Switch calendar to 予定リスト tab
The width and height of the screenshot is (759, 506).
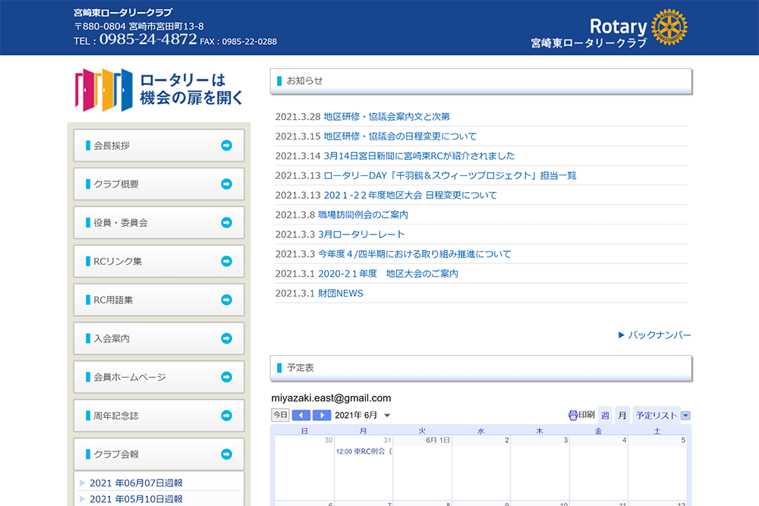click(x=657, y=415)
